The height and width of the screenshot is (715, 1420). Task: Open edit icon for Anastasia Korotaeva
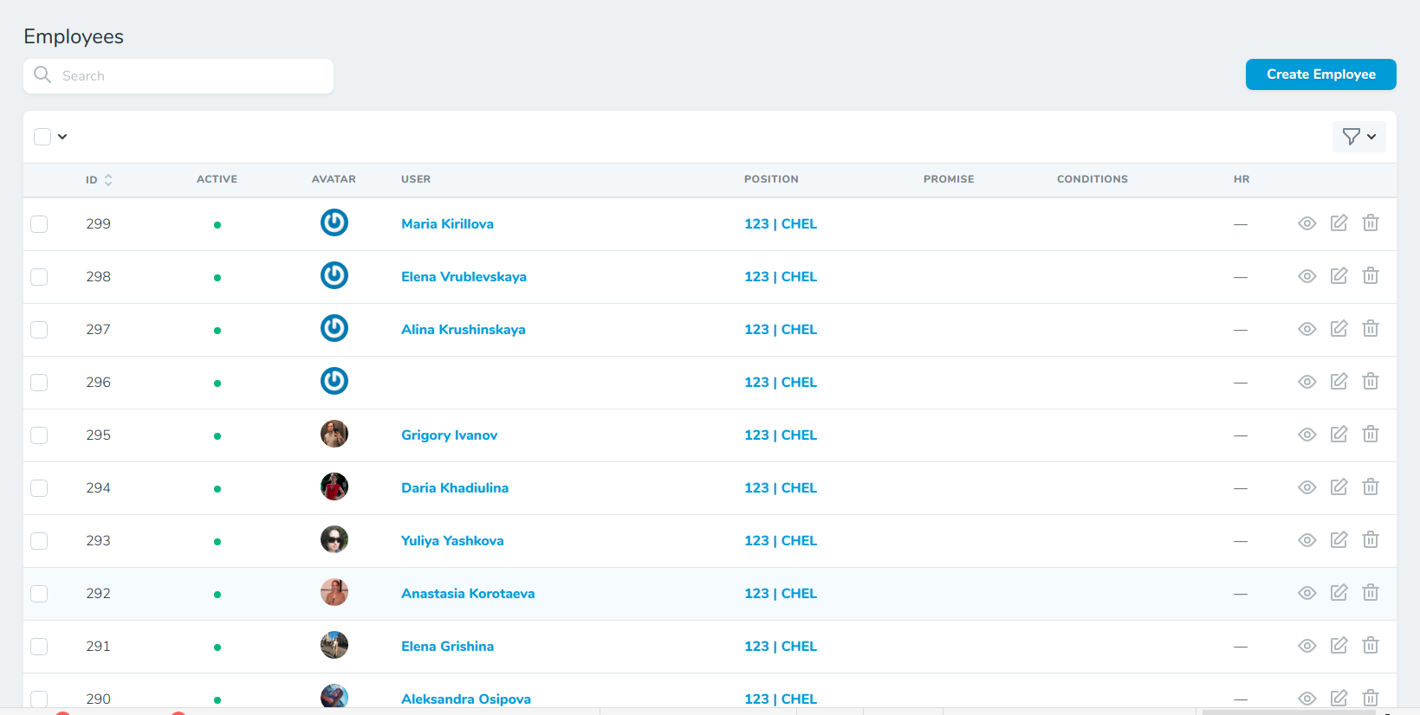[x=1339, y=593]
